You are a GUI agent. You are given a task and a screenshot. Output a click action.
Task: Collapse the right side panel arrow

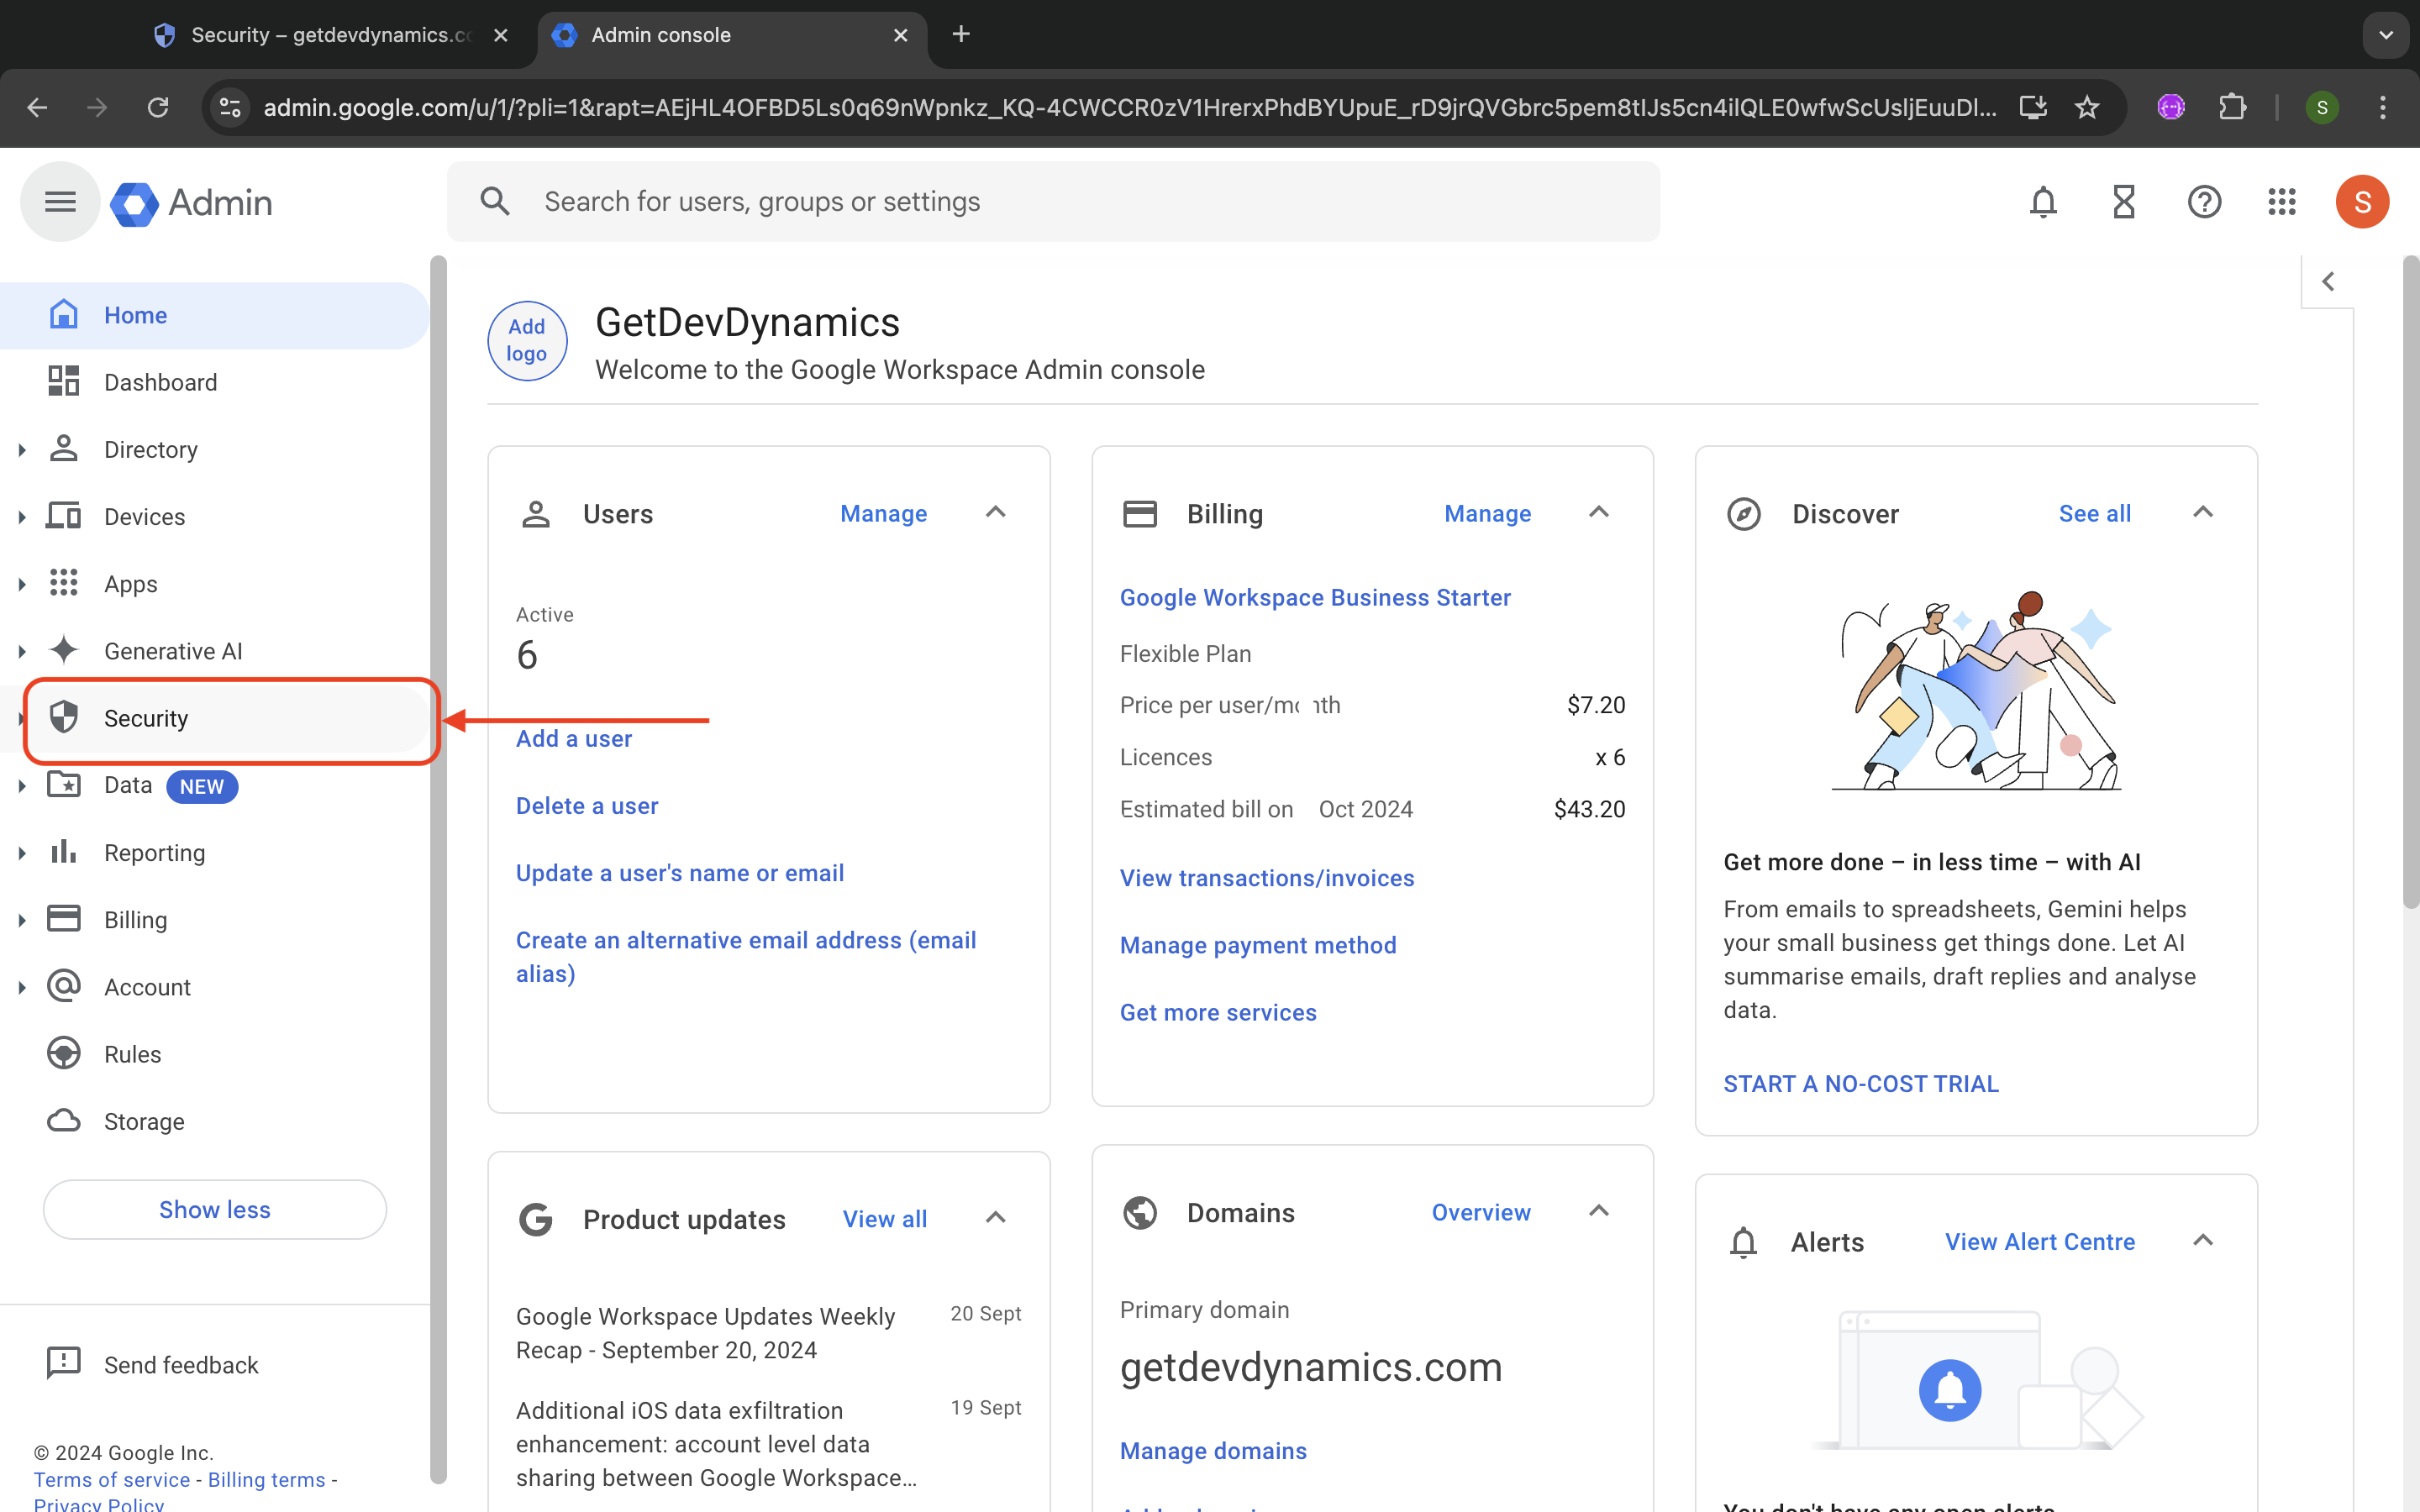click(2328, 282)
